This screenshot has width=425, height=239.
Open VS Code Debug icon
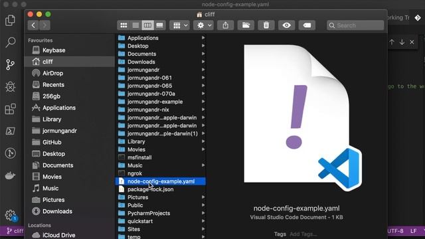[11, 87]
